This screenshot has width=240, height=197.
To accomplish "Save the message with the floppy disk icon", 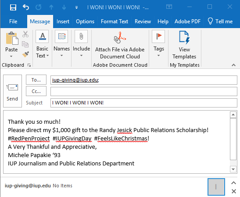I will coord(13,7).
